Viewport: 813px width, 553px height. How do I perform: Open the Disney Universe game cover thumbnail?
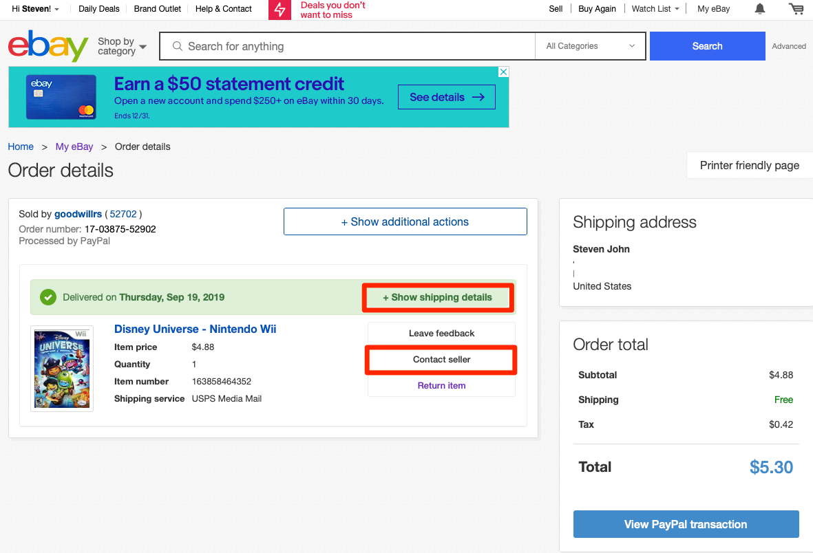(62, 369)
